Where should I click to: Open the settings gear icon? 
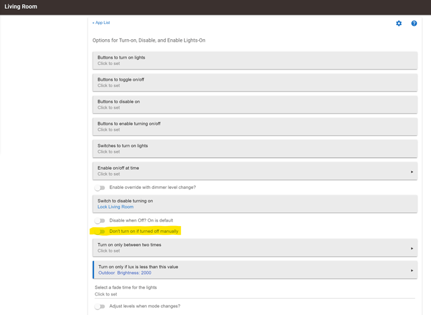pyautogui.click(x=399, y=23)
